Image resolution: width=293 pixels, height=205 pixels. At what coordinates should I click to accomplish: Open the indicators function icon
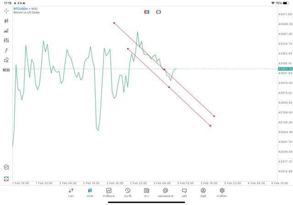tap(6, 50)
